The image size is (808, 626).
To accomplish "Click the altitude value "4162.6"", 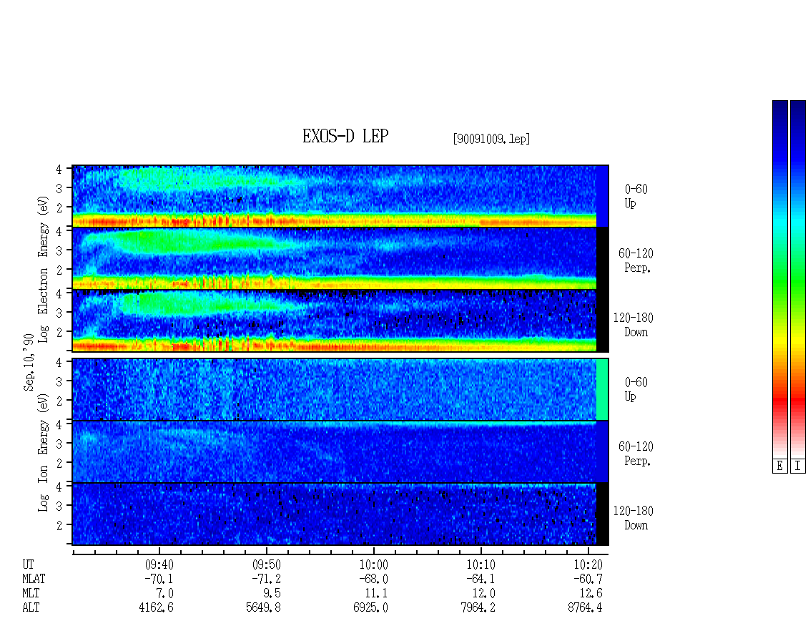I will (x=156, y=608).
